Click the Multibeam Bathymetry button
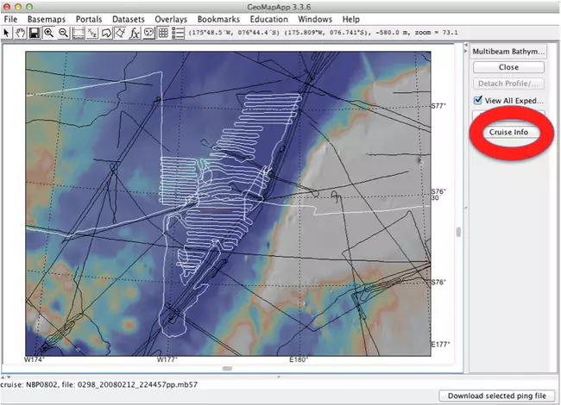This screenshot has width=561, height=405. coord(508,52)
